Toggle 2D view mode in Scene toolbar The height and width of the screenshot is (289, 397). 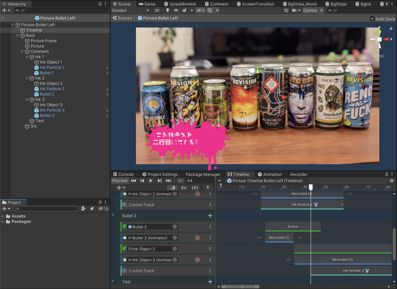(157, 10)
